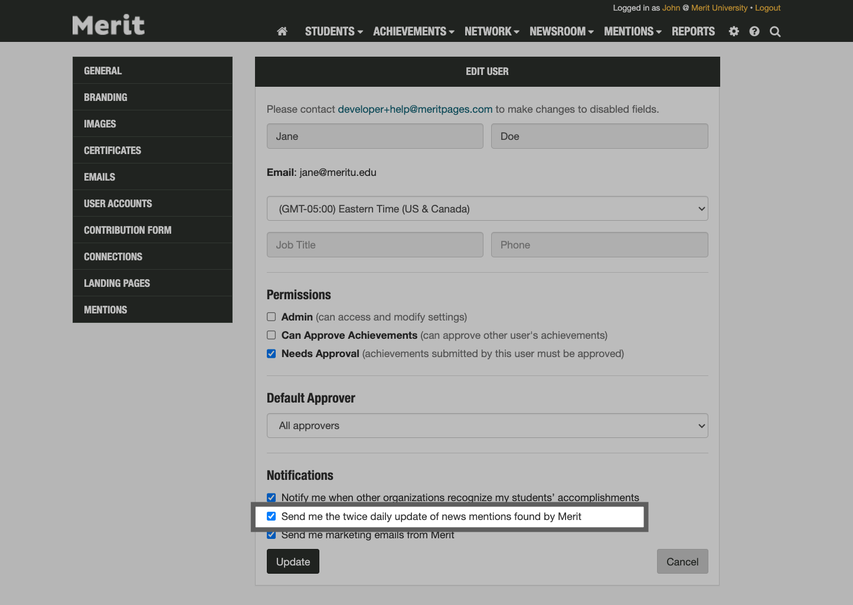Click the settings gear icon
The height and width of the screenshot is (605, 853).
(733, 31)
